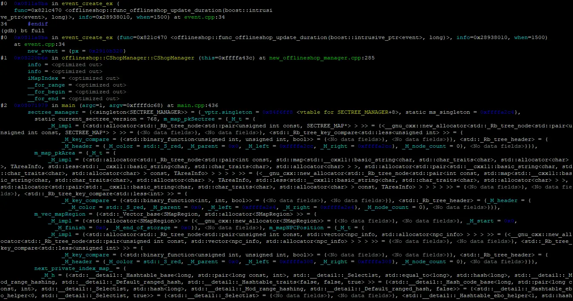573x301 pixels.
Task: Select the 'iMapIndex' variable name
Action: [x=43, y=78]
